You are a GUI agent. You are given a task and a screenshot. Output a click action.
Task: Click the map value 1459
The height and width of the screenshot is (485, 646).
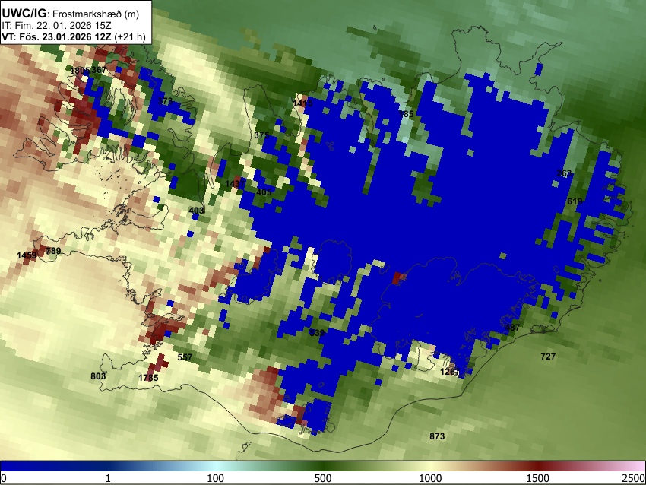[x=27, y=255]
